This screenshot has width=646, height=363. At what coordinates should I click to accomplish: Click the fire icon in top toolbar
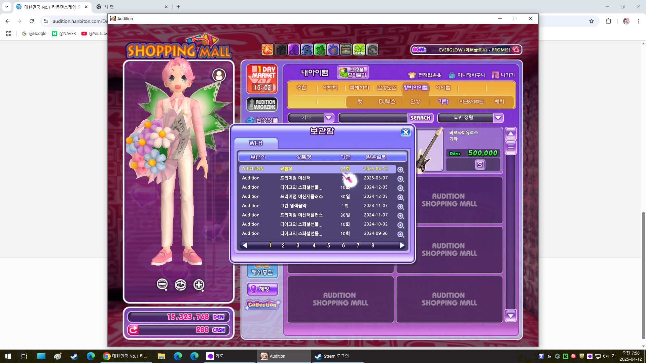tap(267, 50)
